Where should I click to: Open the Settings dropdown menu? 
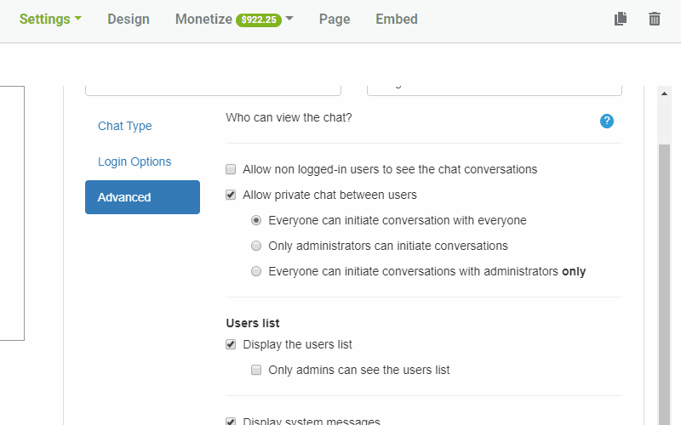pyautogui.click(x=50, y=19)
